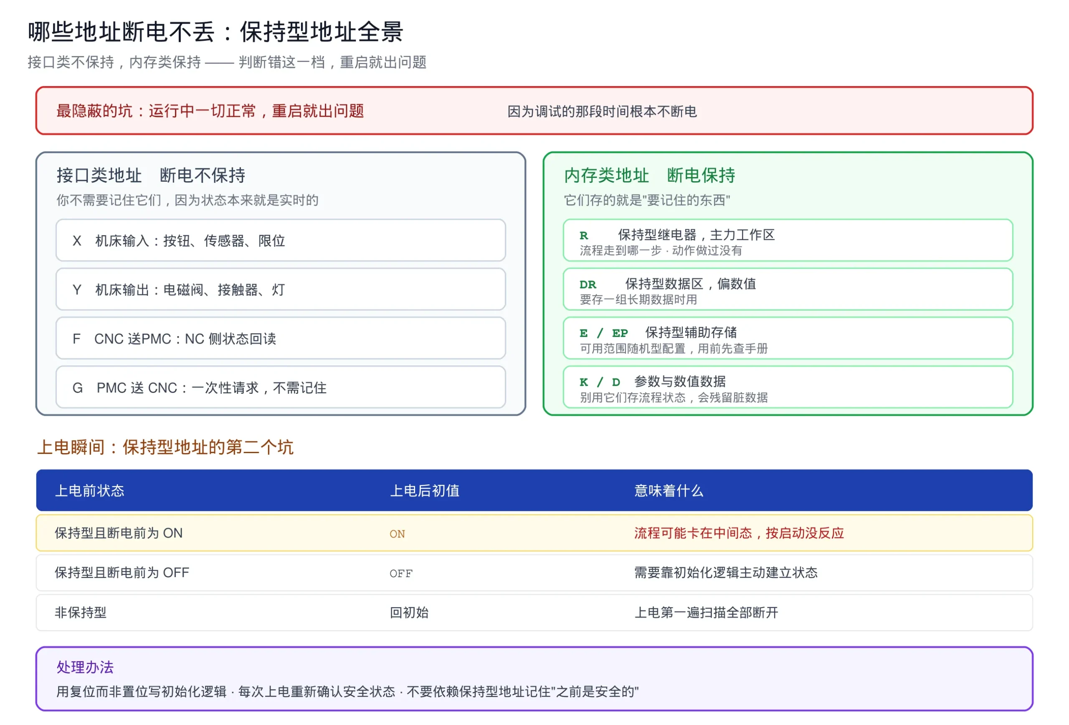Image resolution: width=1069 pixels, height=725 pixels.
Task: Click the heading 接口类地址 断电不保持
Action: (151, 175)
